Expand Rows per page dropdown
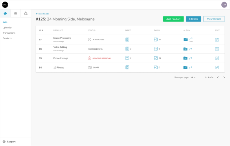The image size is (230, 146). click(193, 78)
